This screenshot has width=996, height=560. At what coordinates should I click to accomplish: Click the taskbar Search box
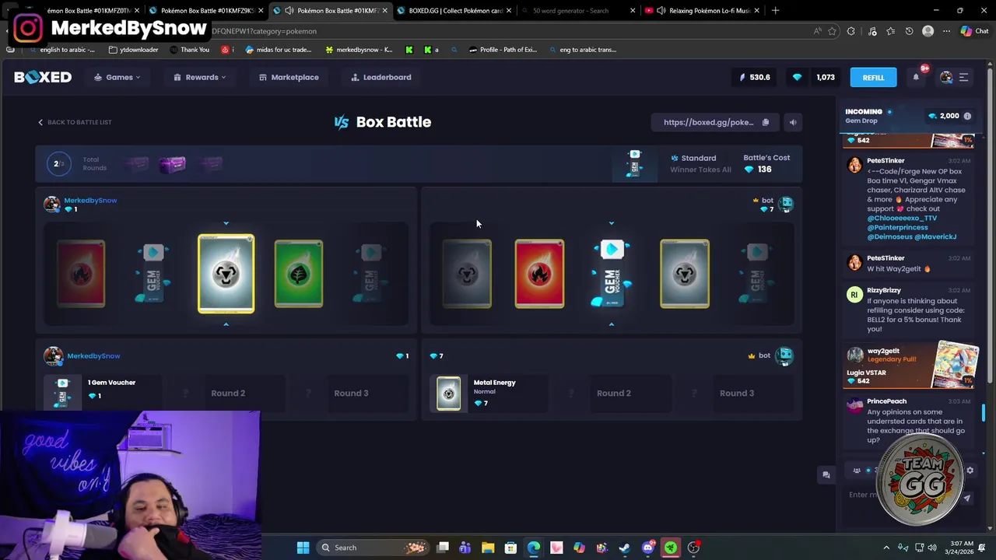point(372,548)
